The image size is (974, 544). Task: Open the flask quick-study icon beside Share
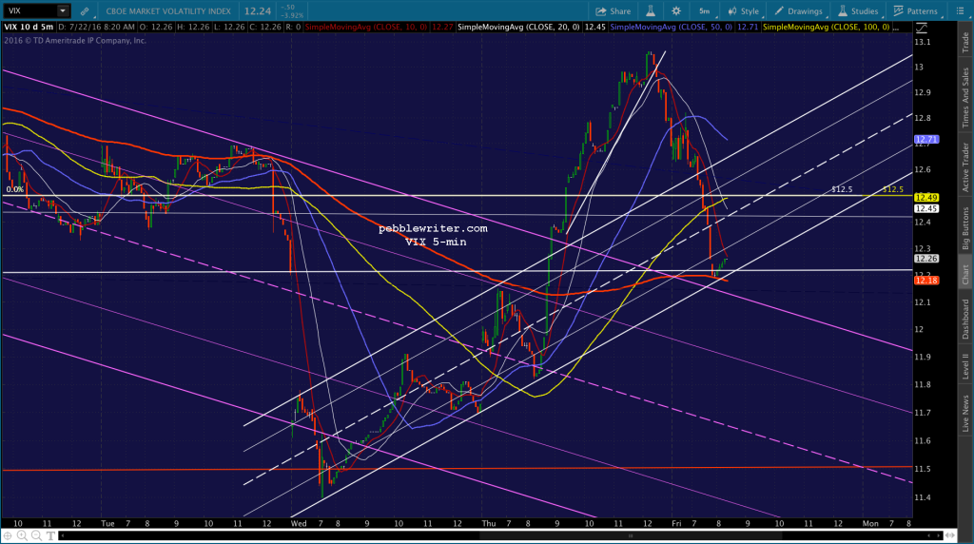651,11
